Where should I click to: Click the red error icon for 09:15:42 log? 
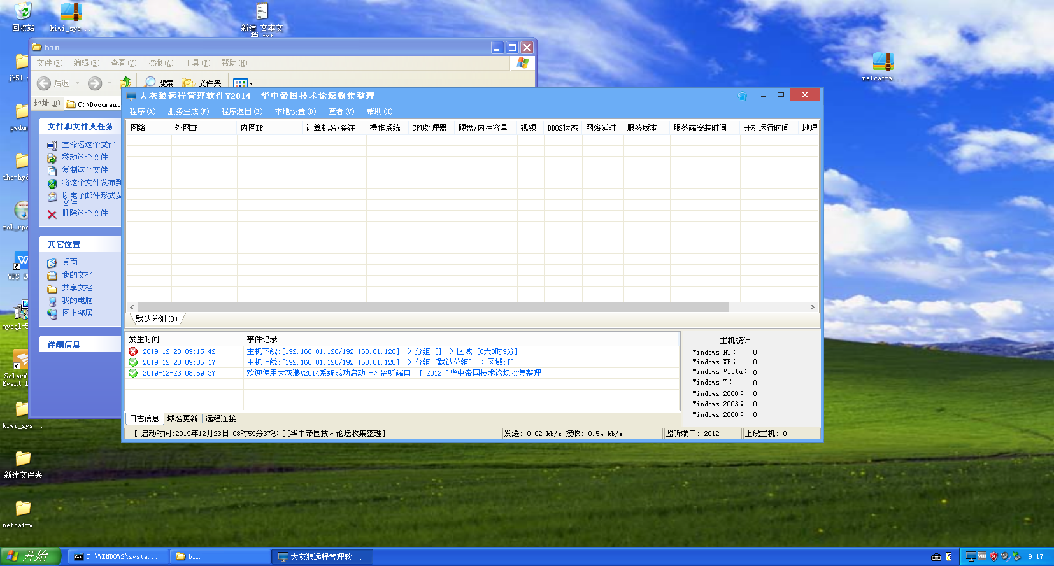click(133, 351)
